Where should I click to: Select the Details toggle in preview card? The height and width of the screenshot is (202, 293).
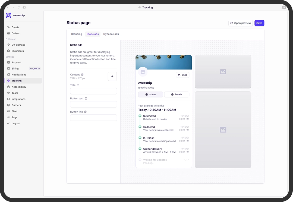pos(177,94)
